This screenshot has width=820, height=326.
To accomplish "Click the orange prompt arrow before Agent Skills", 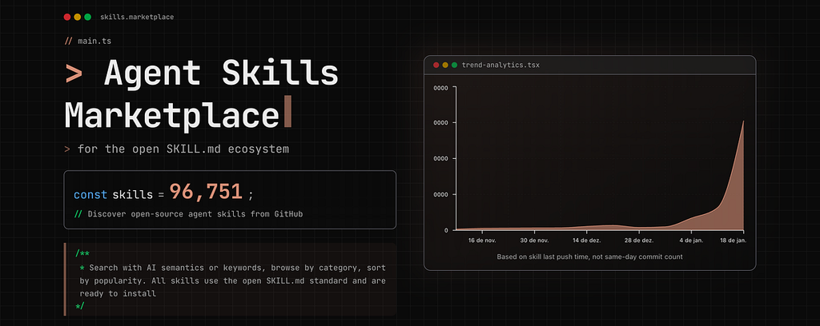I will point(74,75).
